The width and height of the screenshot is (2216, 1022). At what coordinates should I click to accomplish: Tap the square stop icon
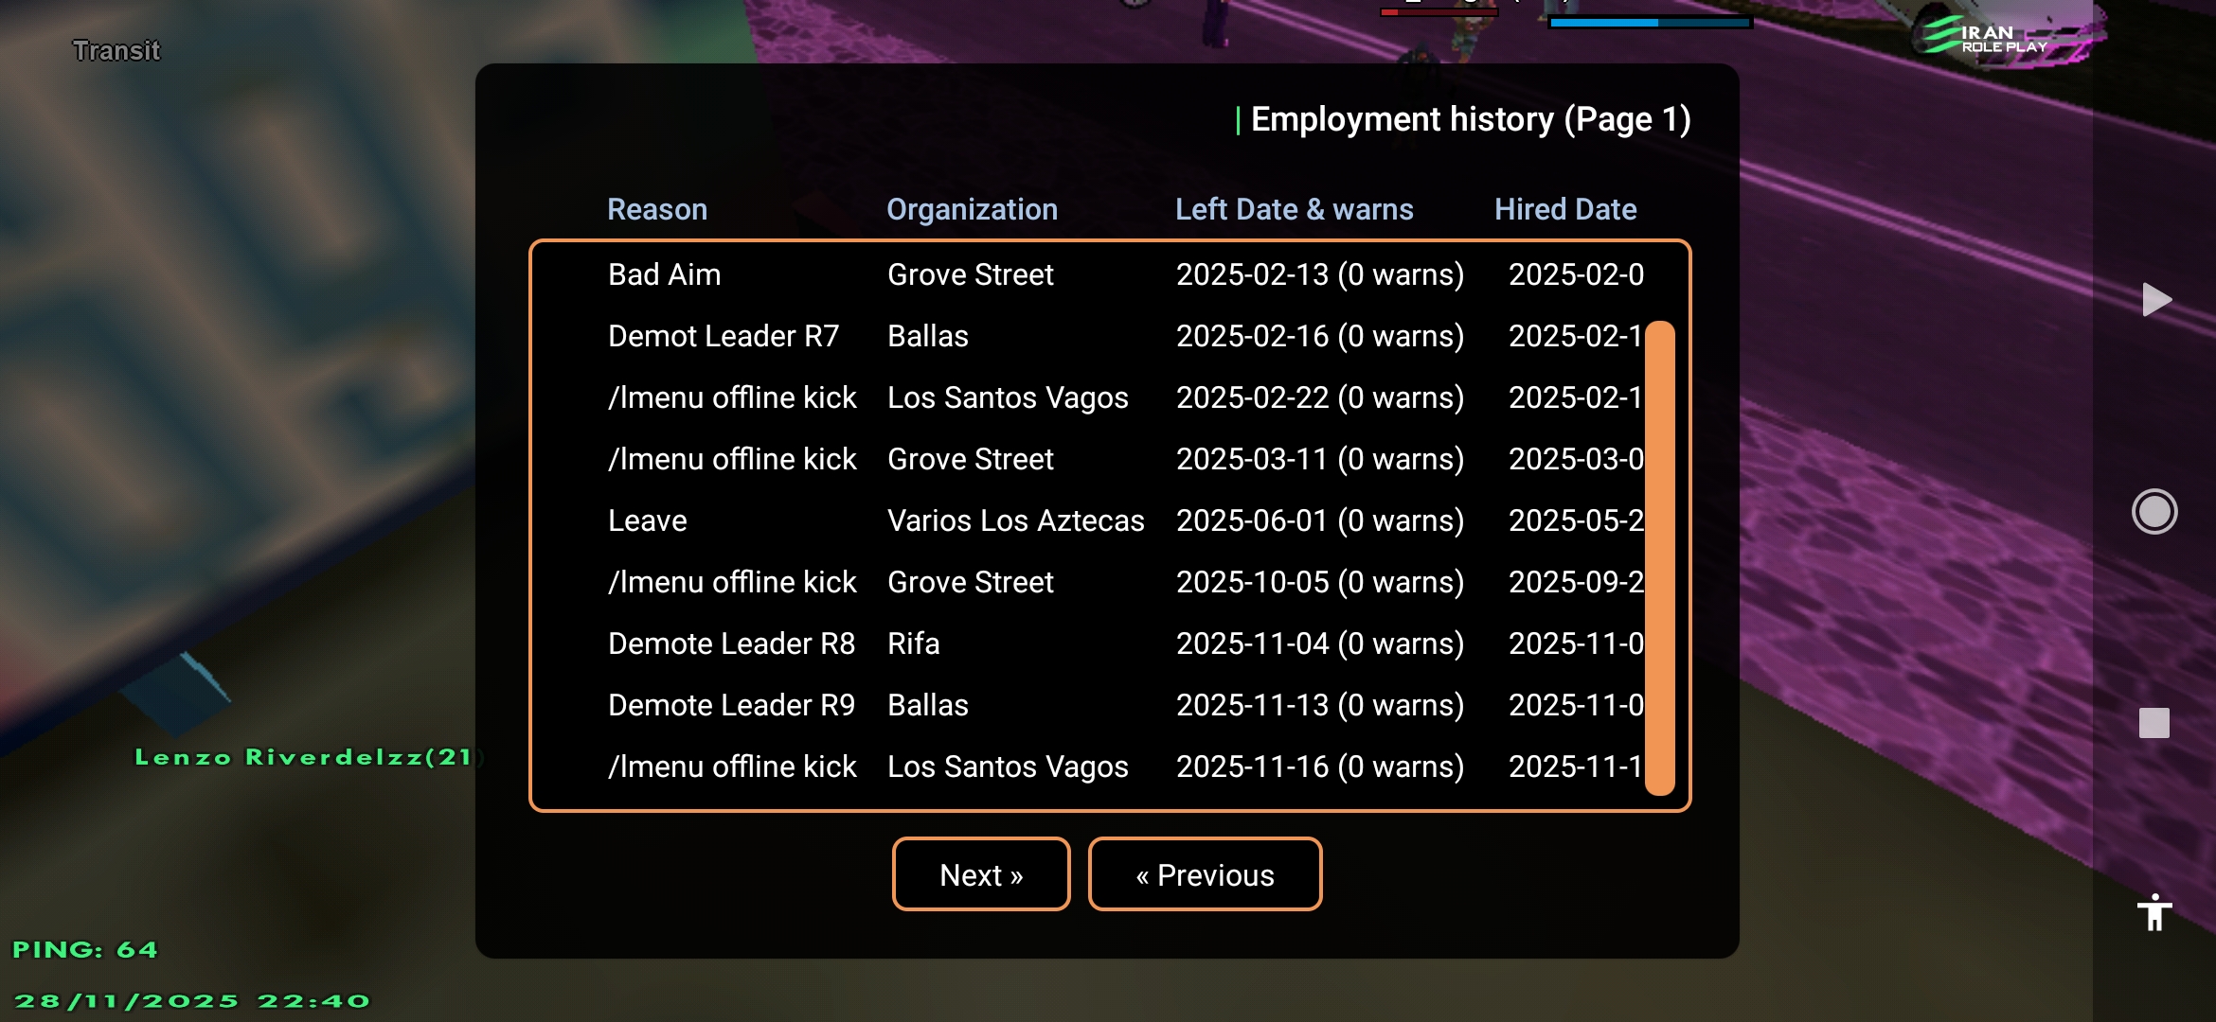coord(2153,723)
